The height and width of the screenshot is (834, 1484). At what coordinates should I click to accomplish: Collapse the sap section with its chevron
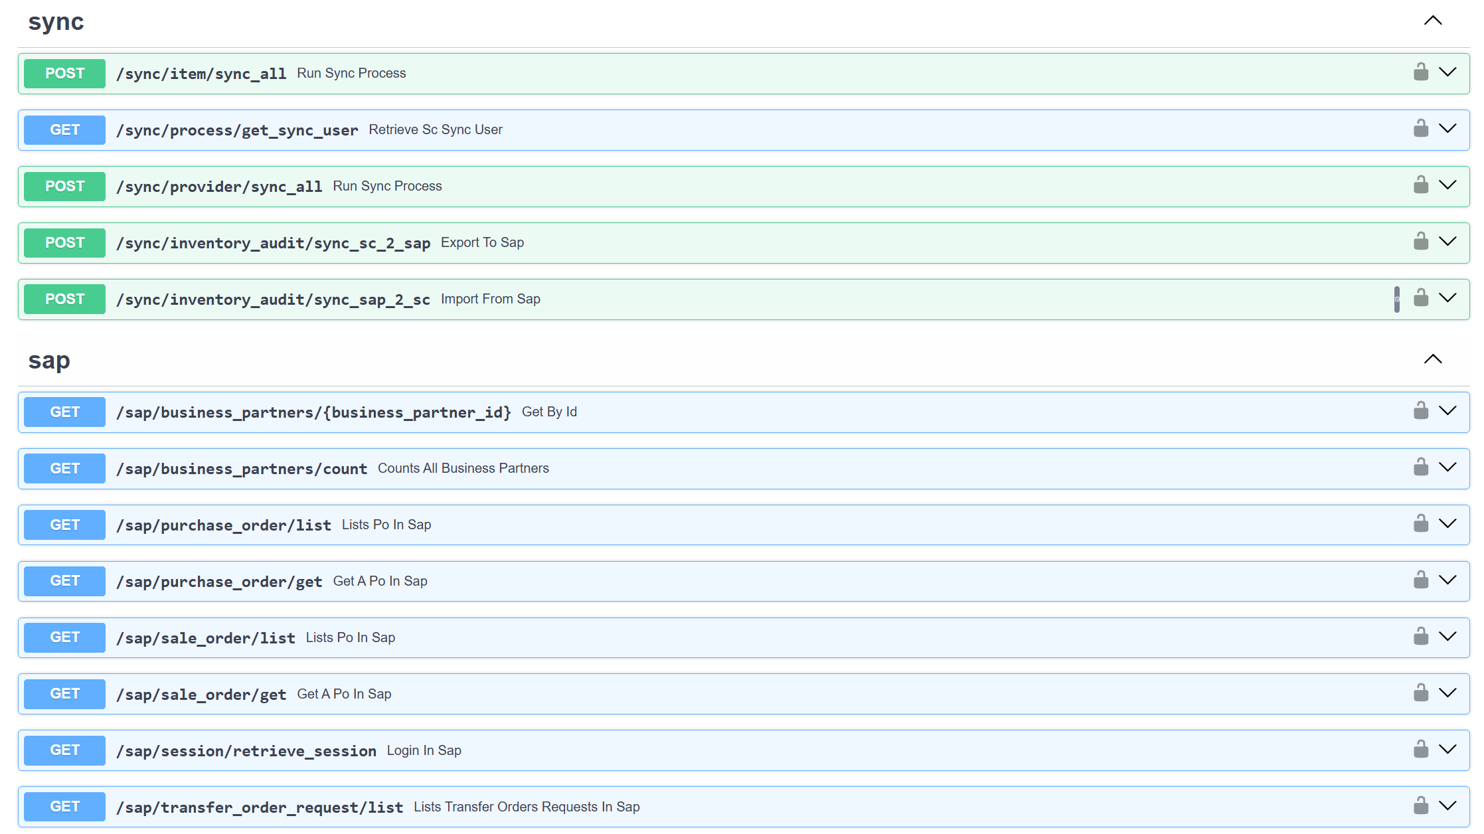(1433, 359)
